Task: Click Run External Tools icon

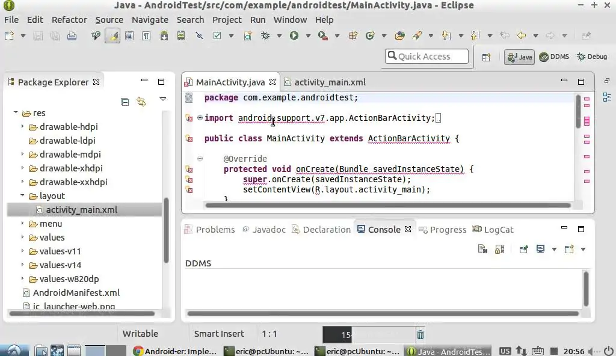Action: click(323, 35)
